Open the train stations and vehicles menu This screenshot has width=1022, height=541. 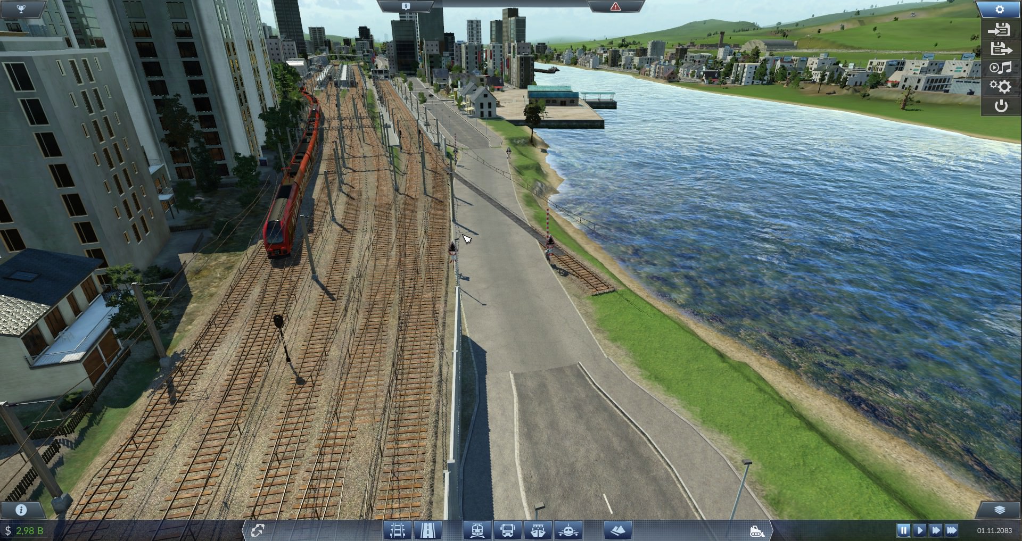click(477, 530)
